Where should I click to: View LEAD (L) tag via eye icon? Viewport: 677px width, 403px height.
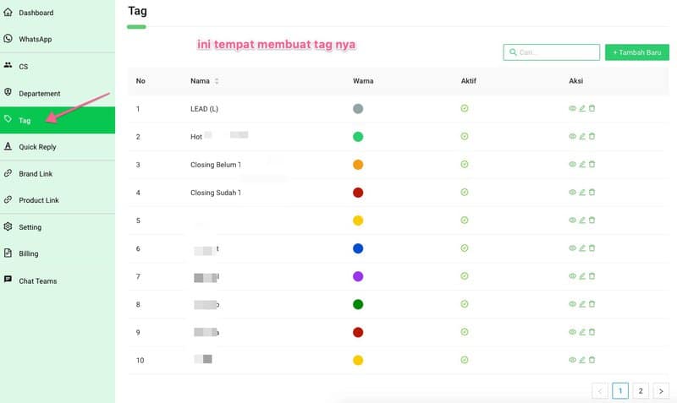(572, 109)
